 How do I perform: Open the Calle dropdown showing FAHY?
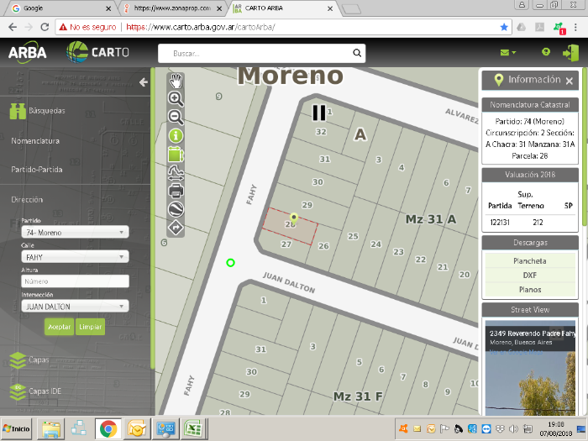tap(75, 257)
